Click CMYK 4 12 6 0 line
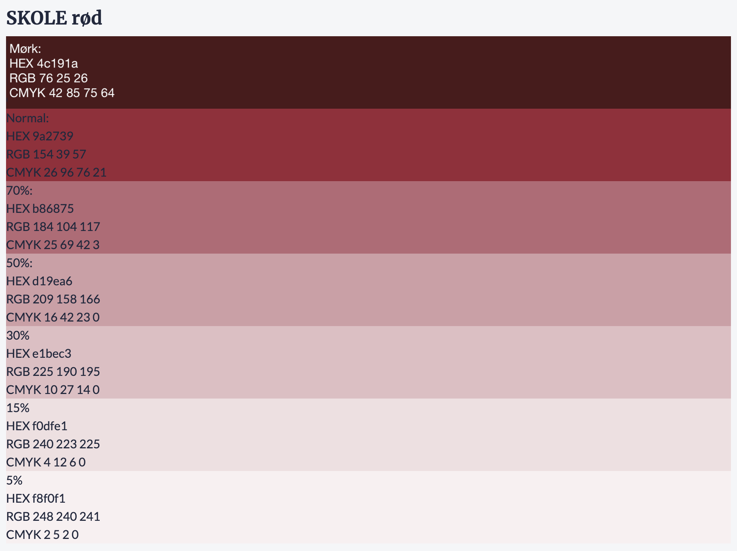This screenshot has width=737, height=551. (x=46, y=462)
